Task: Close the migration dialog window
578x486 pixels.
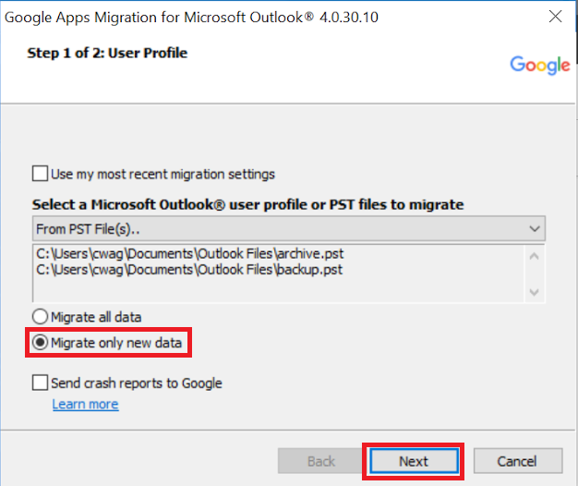Action: click(x=555, y=17)
